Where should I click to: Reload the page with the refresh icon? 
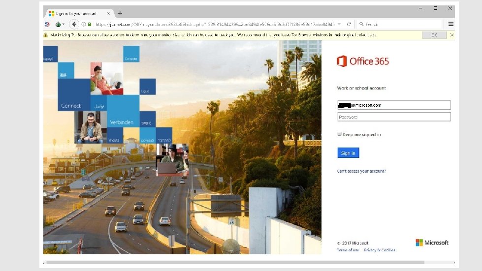click(349, 24)
